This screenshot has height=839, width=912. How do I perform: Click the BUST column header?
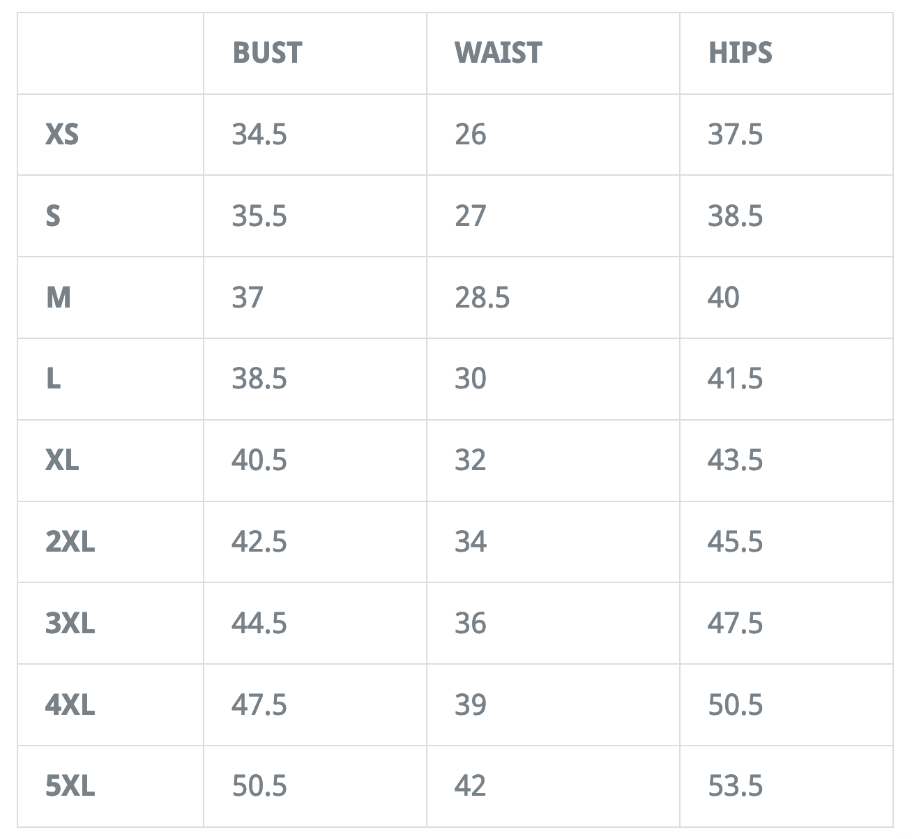267,53
